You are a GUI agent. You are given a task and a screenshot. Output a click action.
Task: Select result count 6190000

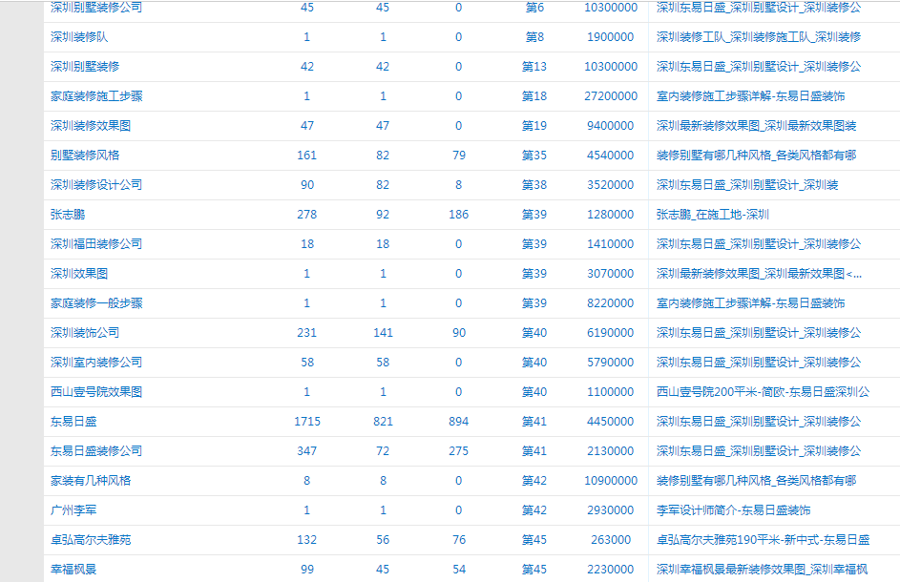(x=611, y=333)
